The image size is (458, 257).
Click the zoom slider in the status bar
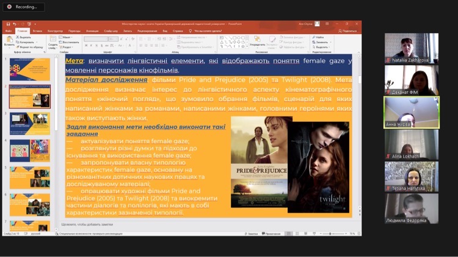tap(330, 233)
